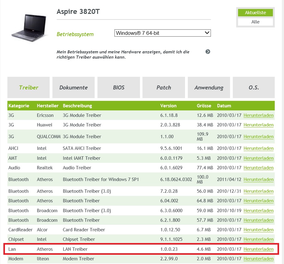Click the Alcor manufacturer cell
The image size is (284, 264).
pos(42,230)
